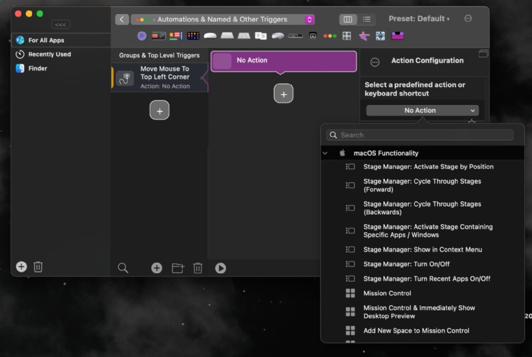The height and width of the screenshot is (357, 532).
Task: Select the Touch Bar trigger icon
Action: pos(158,36)
